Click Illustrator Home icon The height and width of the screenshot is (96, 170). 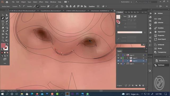point(7,2)
